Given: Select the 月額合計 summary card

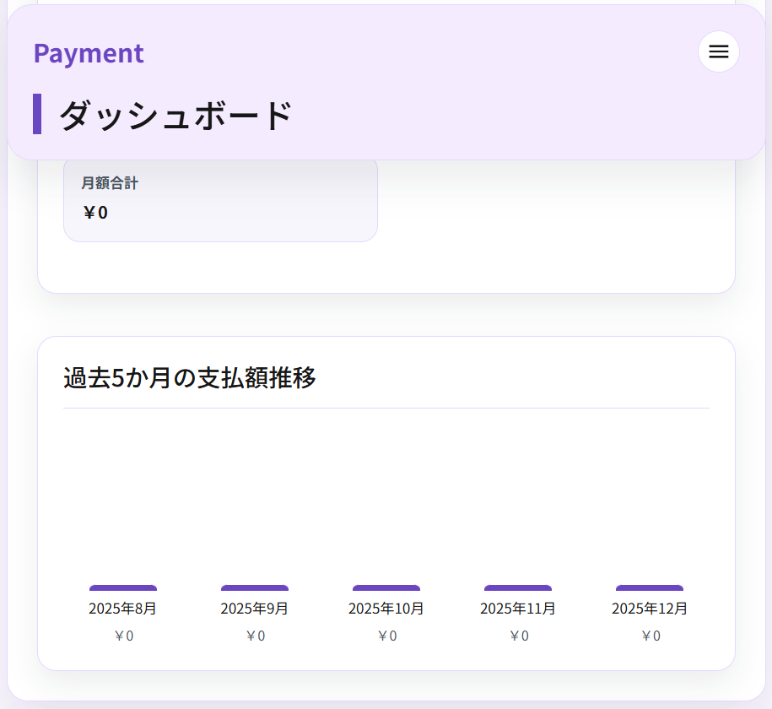Looking at the screenshot, I should point(220,199).
